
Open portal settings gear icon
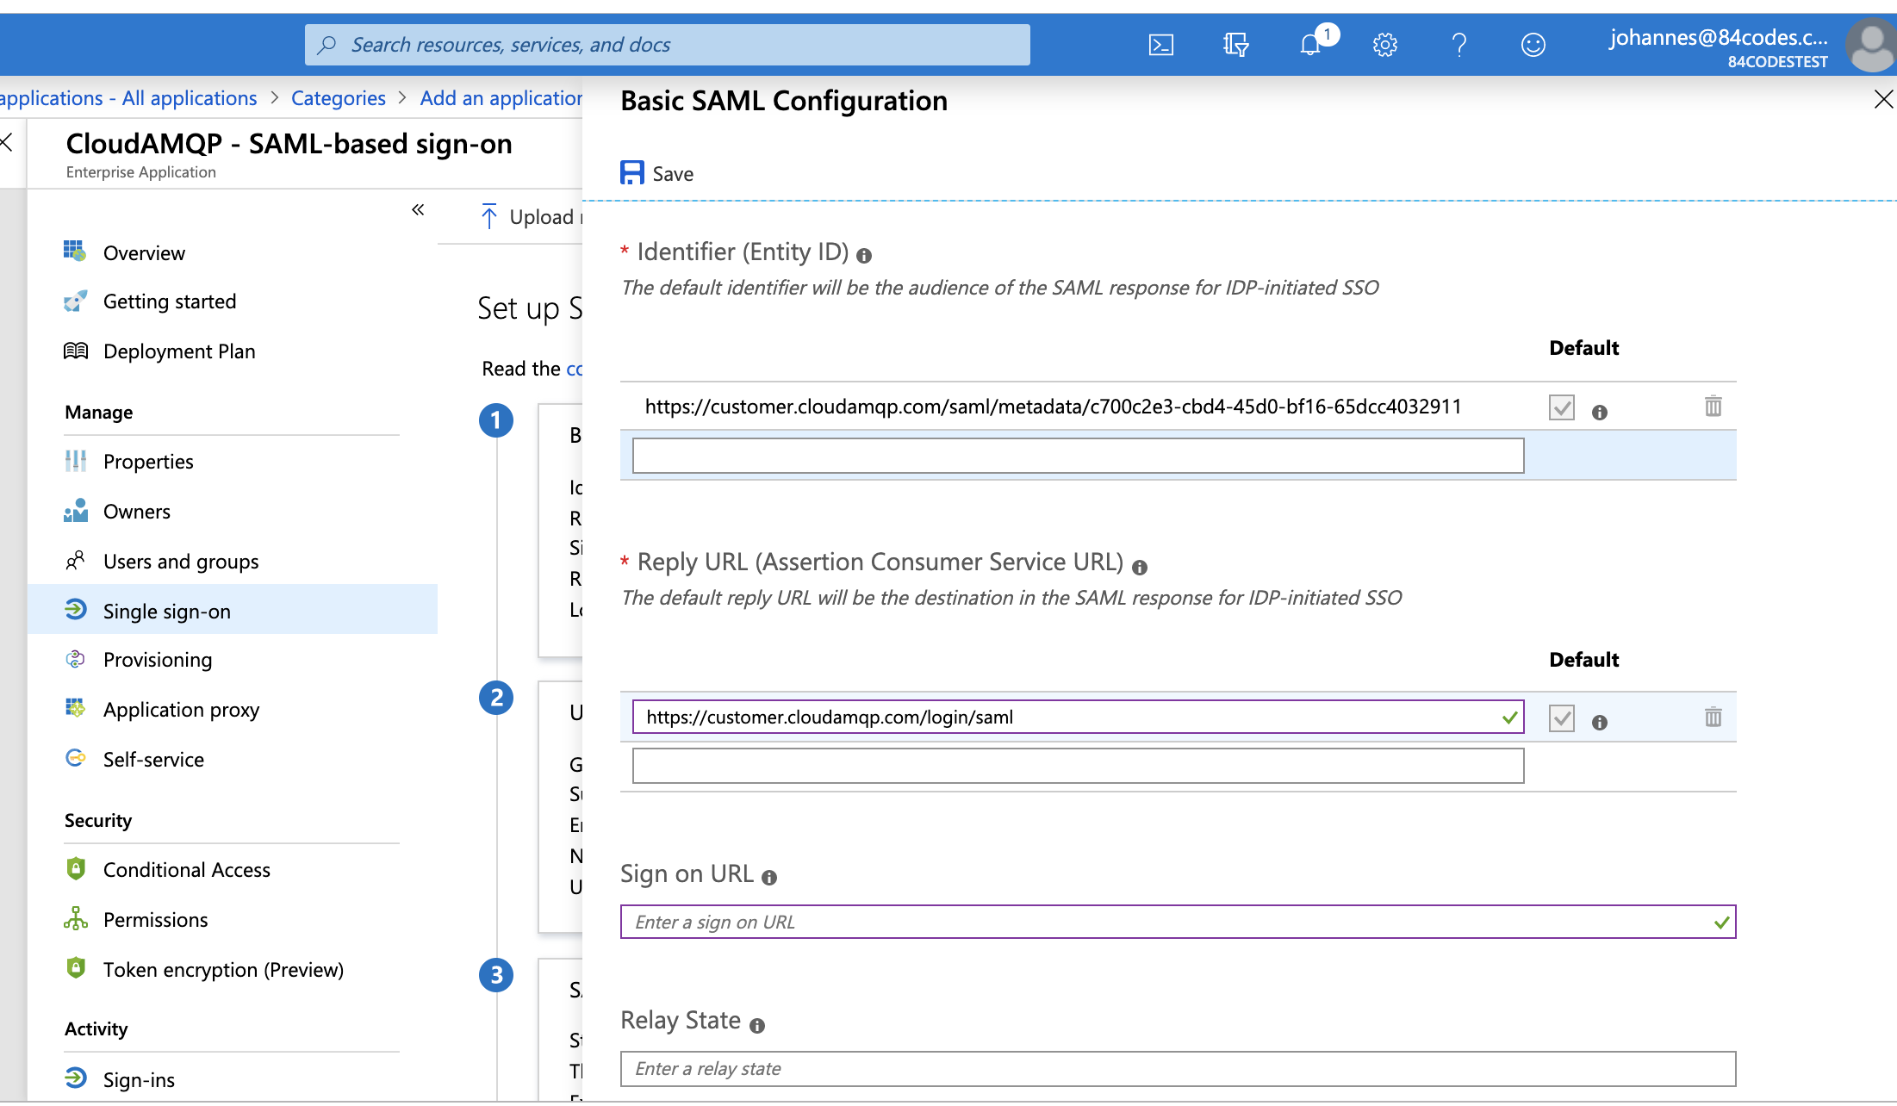click(1384, 45)
